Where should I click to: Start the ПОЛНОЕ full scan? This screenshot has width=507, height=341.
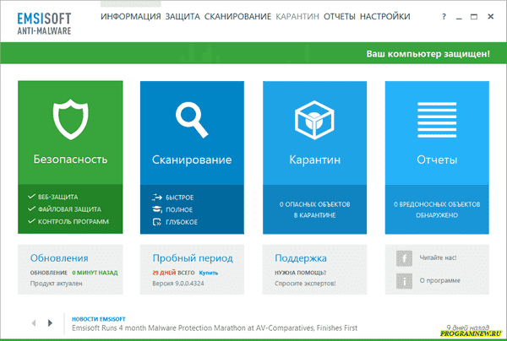(179, 209)
